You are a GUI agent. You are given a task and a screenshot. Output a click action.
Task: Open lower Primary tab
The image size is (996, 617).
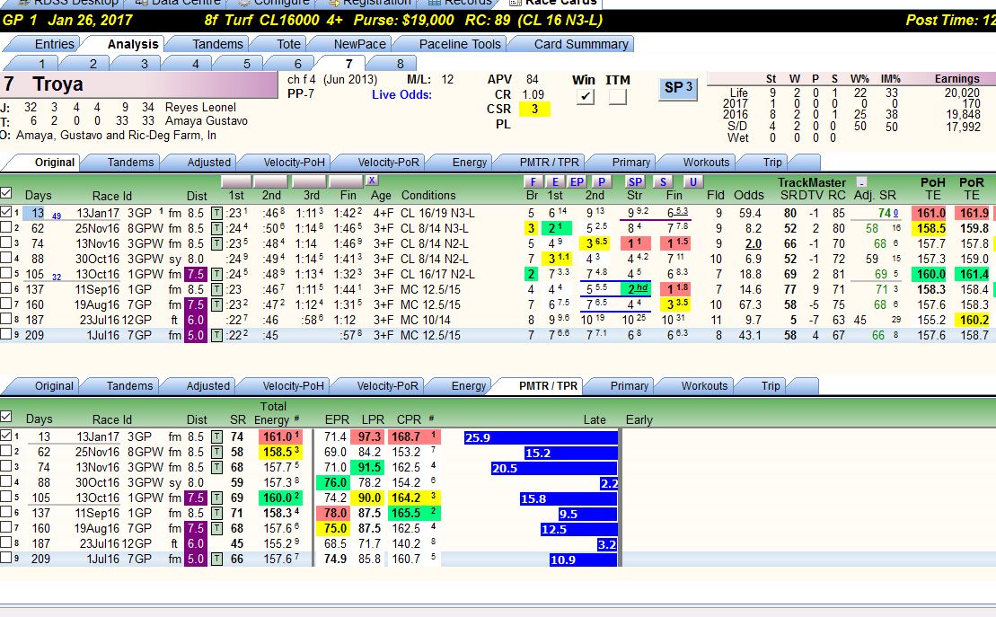[629, 385]
